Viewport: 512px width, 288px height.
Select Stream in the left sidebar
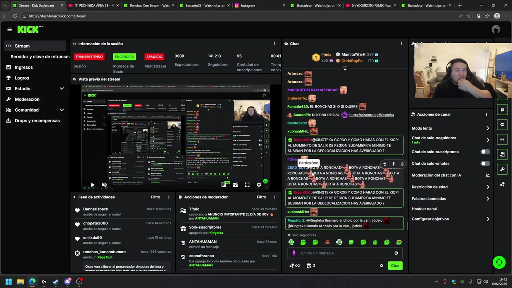pyautogui.click(x=36, y=46)
